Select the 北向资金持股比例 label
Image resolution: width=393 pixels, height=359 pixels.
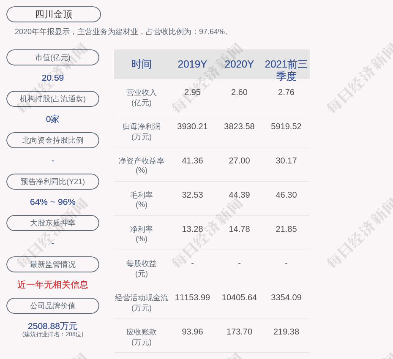tap(53, 140)
